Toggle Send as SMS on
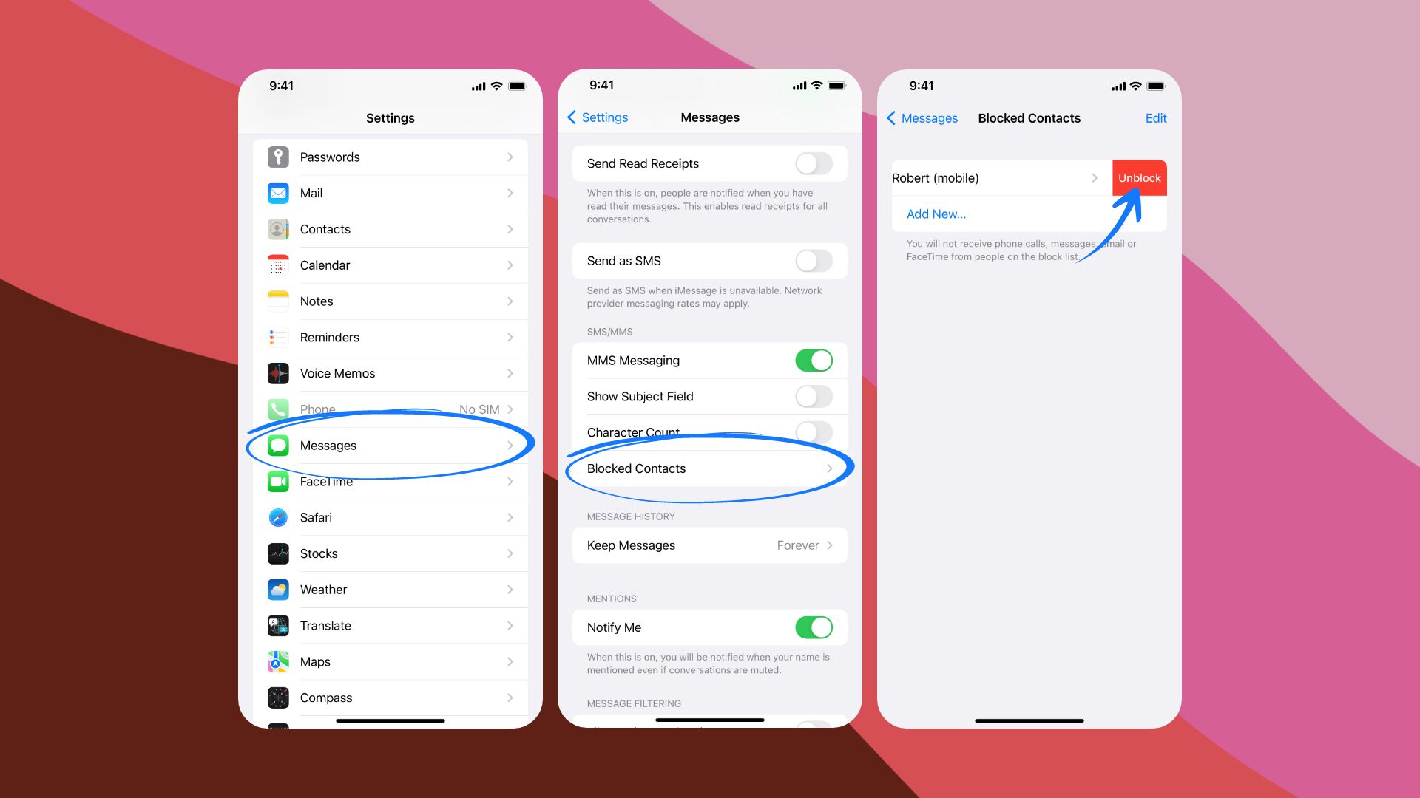The image size is (1420, 798). pos(815,260)
